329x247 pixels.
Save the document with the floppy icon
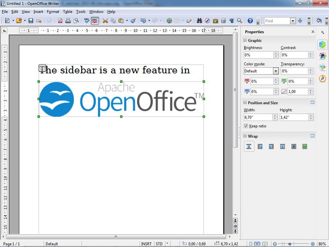click(x=31, y=21)
